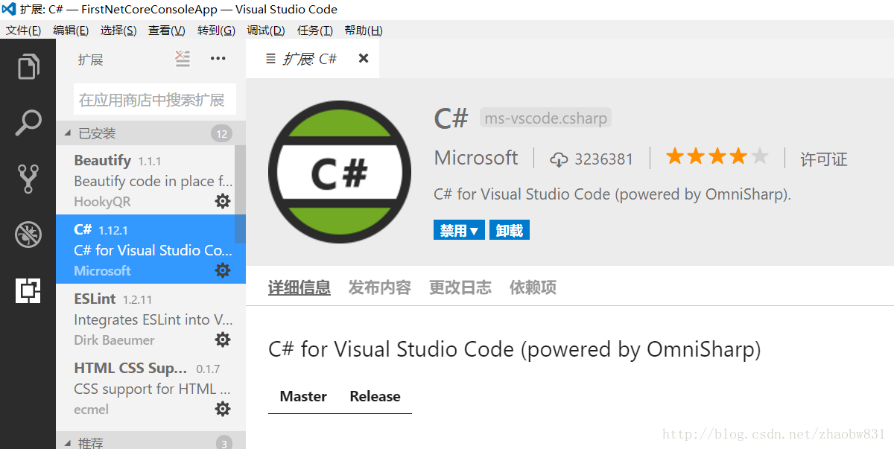The width and height of the screenshot is (894, 449).
Task: Select the Extensions view icon
Action: point(28,290)
